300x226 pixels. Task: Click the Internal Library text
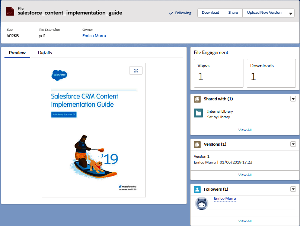click(220, 112)
